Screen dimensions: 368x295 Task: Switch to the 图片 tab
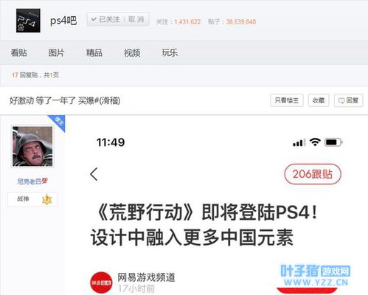[x=56, y=53]
